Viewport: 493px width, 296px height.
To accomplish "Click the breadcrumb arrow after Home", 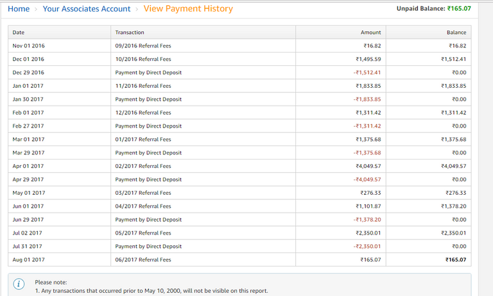I will (x=36, y=9).
